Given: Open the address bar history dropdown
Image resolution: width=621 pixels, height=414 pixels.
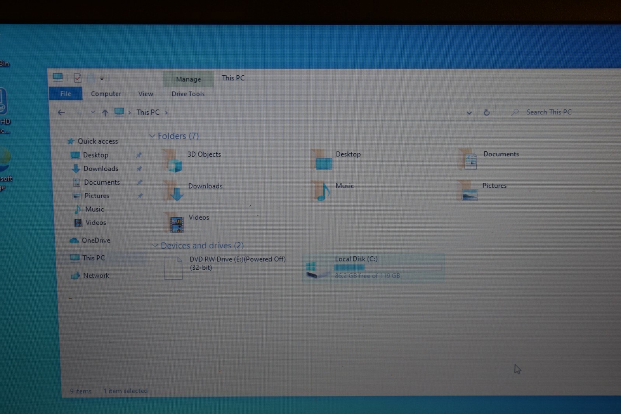Looking at the screenshot, I should point(469,113).
